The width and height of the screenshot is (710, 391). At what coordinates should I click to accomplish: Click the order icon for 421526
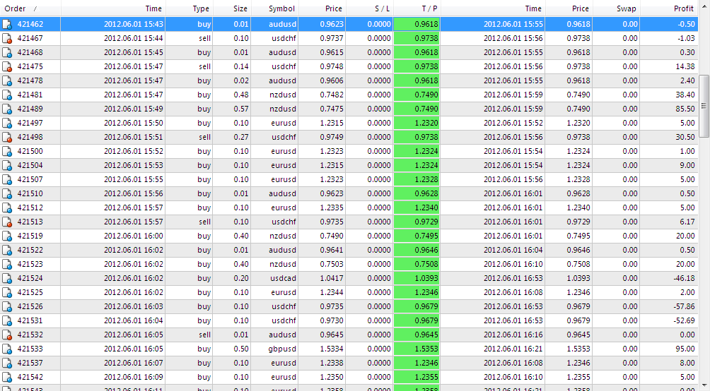pyautogui.click(x=7, y=306)
